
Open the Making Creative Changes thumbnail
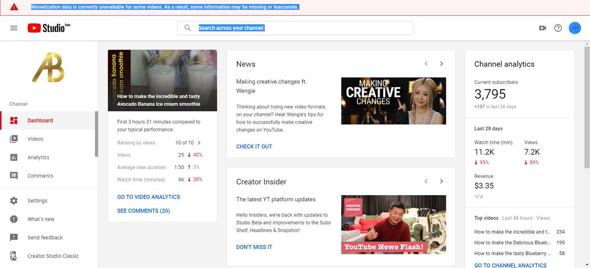click(393, 101)
